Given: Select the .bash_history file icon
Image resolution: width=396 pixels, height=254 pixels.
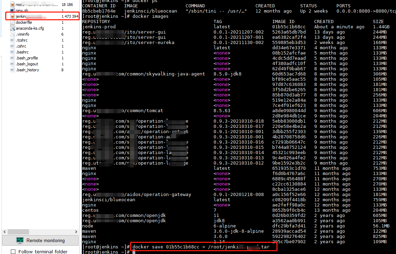Looking at the screenshot, I should click(12, 70).
